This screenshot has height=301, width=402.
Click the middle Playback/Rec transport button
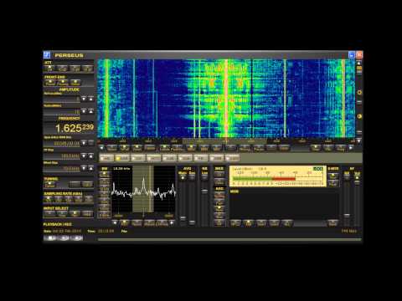[64, 238]
